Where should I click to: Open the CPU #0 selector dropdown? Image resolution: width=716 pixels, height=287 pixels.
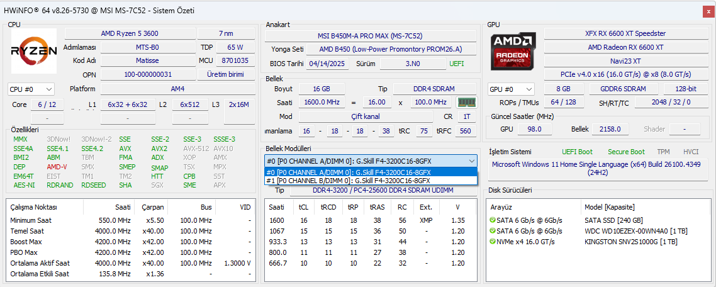pos(31,89)
